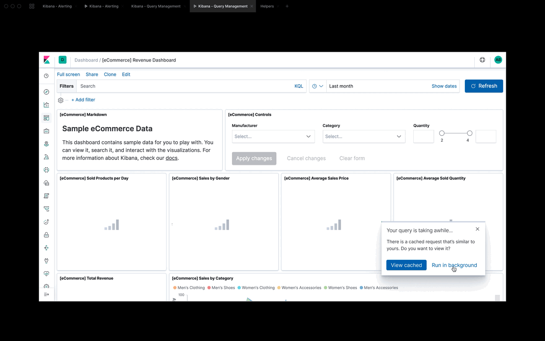Close the active Query Management tab
Screen dimensions: 545x341
click(252, 6)
